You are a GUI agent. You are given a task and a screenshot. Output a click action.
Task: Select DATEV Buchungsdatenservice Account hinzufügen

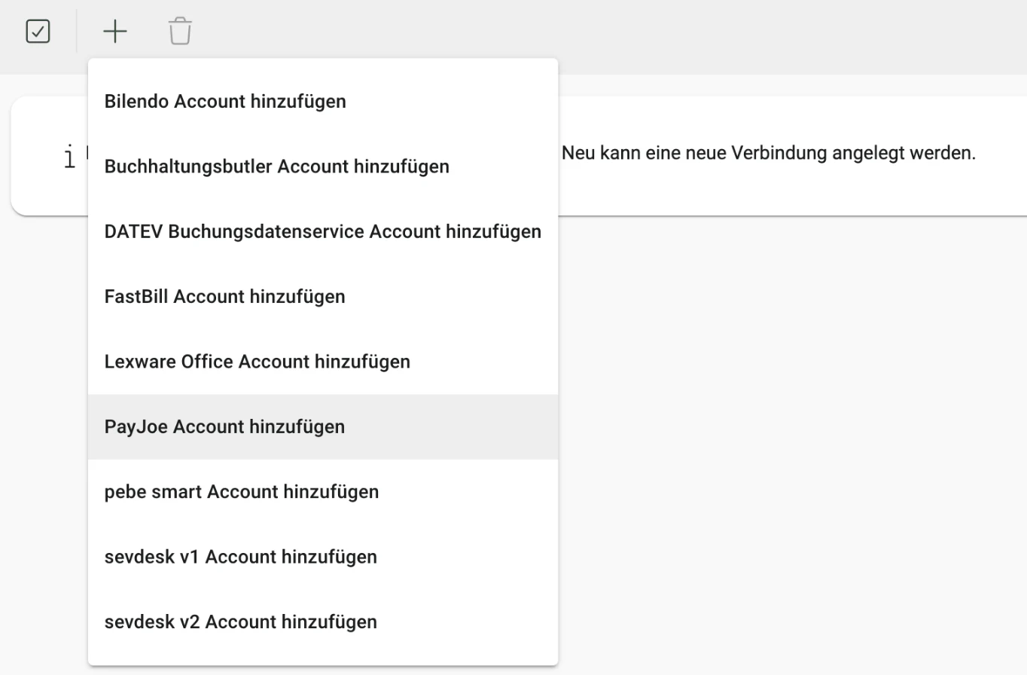click(x=323, y=231)
